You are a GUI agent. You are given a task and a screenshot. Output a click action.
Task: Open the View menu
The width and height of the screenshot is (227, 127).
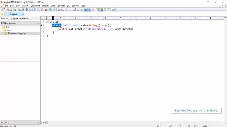(x=18, y=6)
